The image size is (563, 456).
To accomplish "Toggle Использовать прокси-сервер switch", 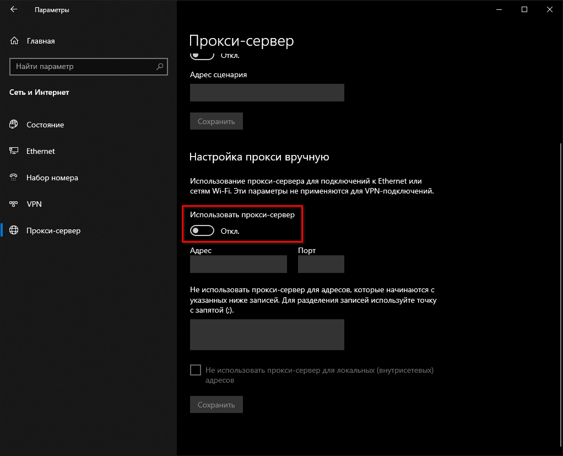I will coord(202,230).
